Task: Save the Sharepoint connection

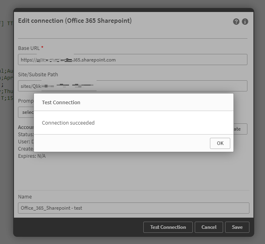Action: click(237, 227)
